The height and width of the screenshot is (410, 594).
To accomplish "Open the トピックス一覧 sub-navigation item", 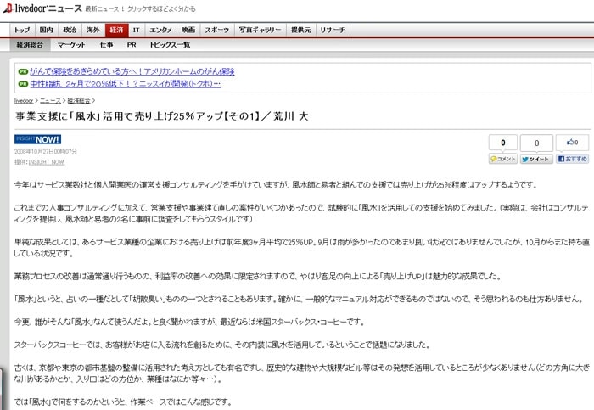I will tap(170, 44).
